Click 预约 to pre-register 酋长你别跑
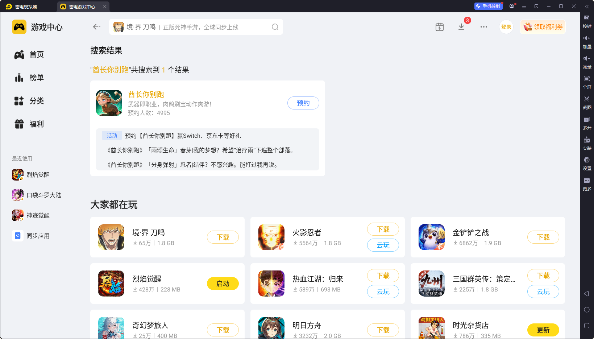The height and width of the screenshot is (339, 594). [303, 103]
